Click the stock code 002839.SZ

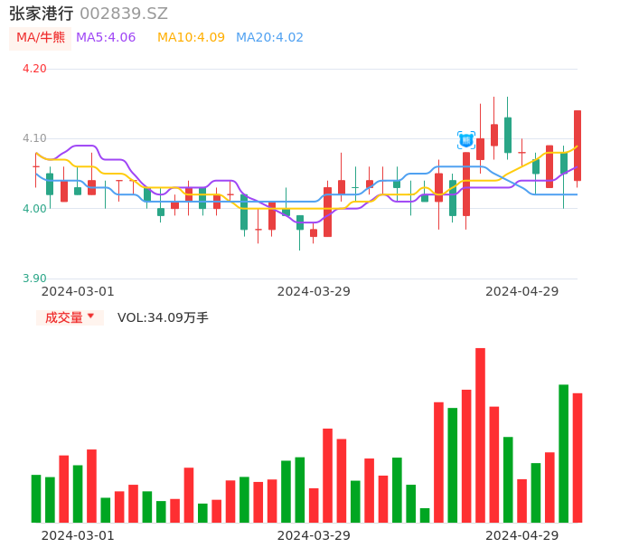[124, 14]
